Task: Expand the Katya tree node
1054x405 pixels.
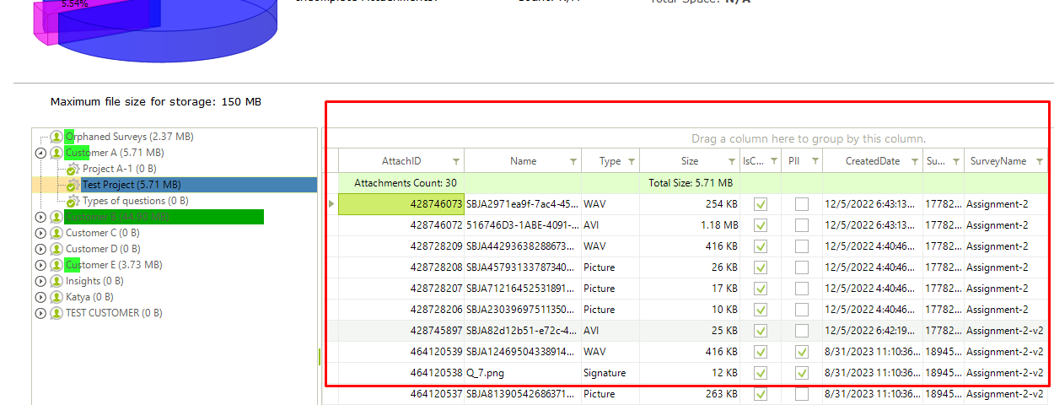Action: pos(40,297)
